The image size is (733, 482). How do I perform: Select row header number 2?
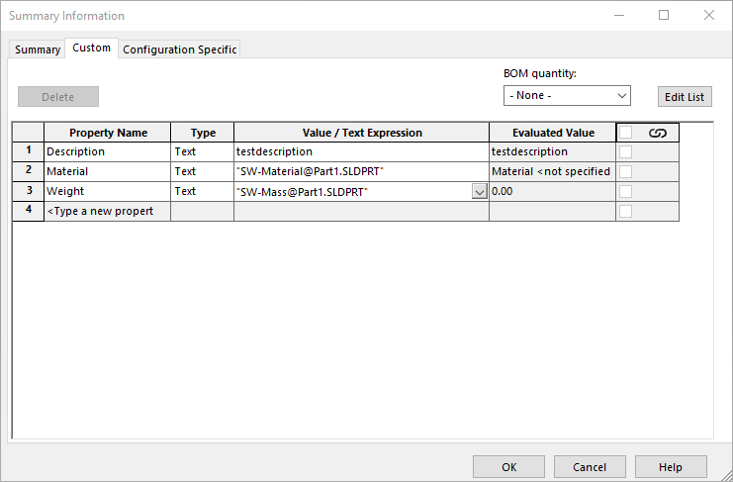29,171
